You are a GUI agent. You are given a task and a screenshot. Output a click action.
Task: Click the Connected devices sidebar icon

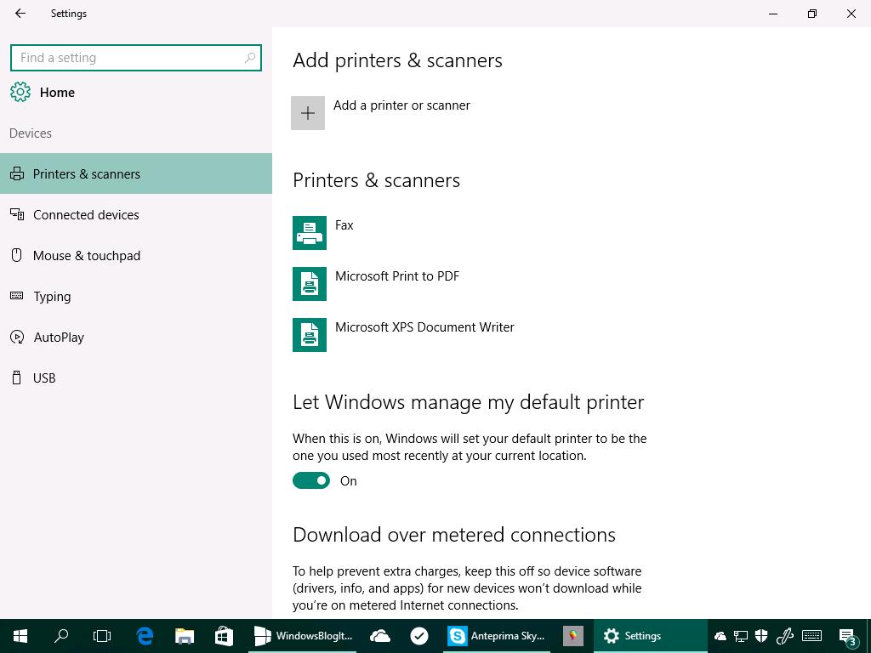click(x=17, y=214)
